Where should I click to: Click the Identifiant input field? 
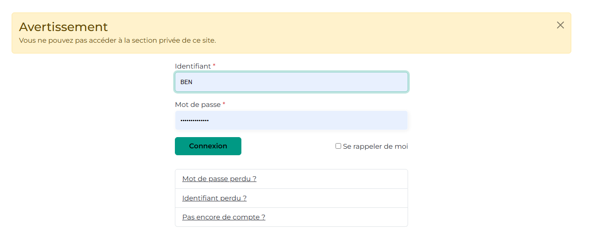point(291,82)
